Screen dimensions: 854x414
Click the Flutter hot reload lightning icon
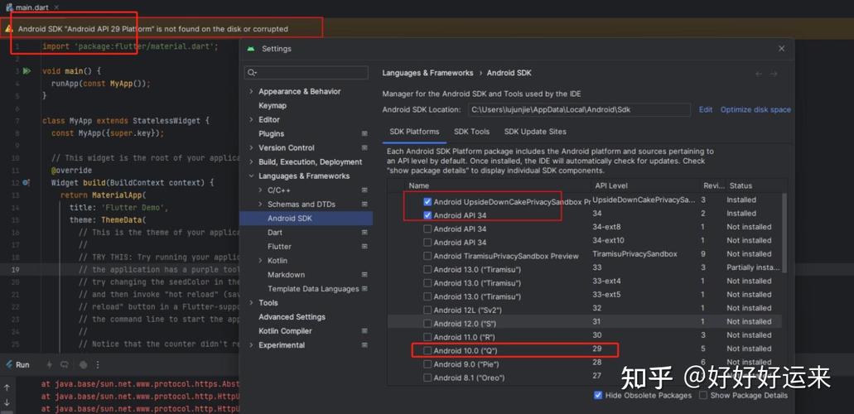pos(49,364)
